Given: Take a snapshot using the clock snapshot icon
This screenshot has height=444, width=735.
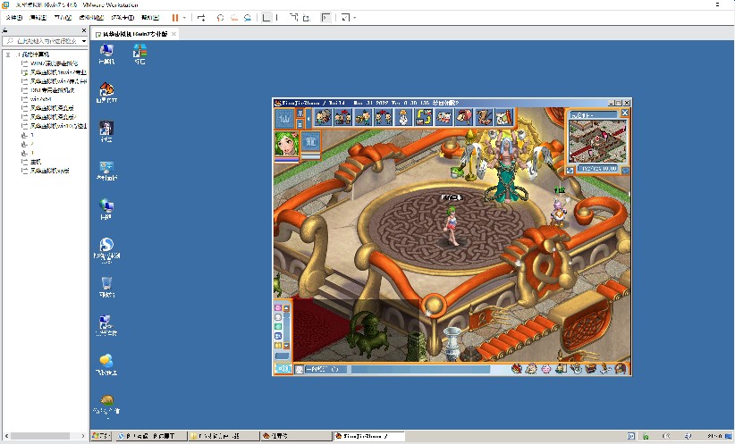Looking at the screenshot, I should tap(220, 18).
